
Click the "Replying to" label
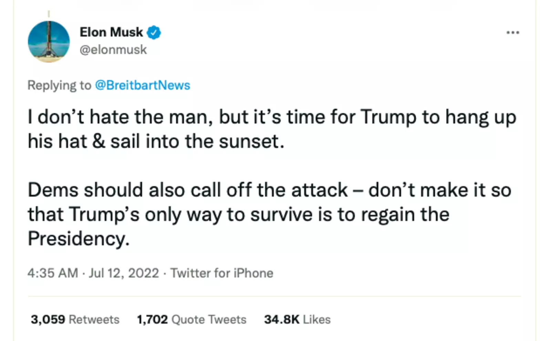(x=59, y=85)
